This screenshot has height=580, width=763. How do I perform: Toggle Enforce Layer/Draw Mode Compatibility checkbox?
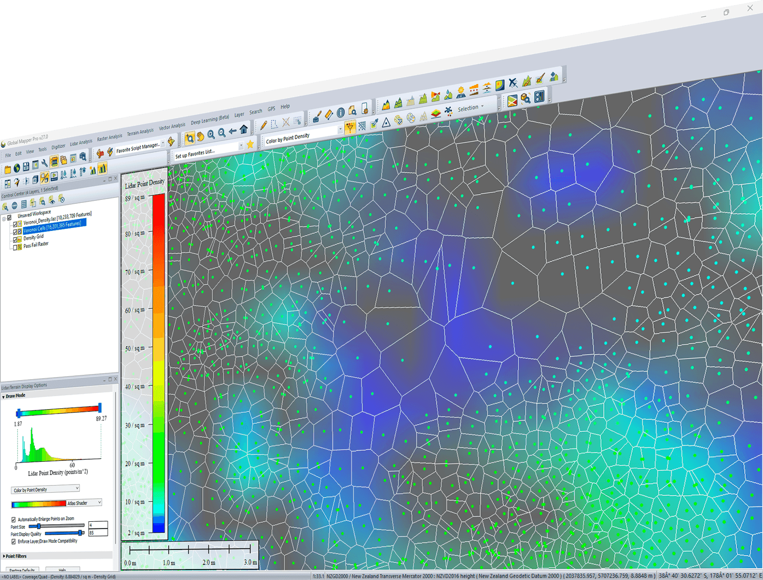click(x=13, y=541)
